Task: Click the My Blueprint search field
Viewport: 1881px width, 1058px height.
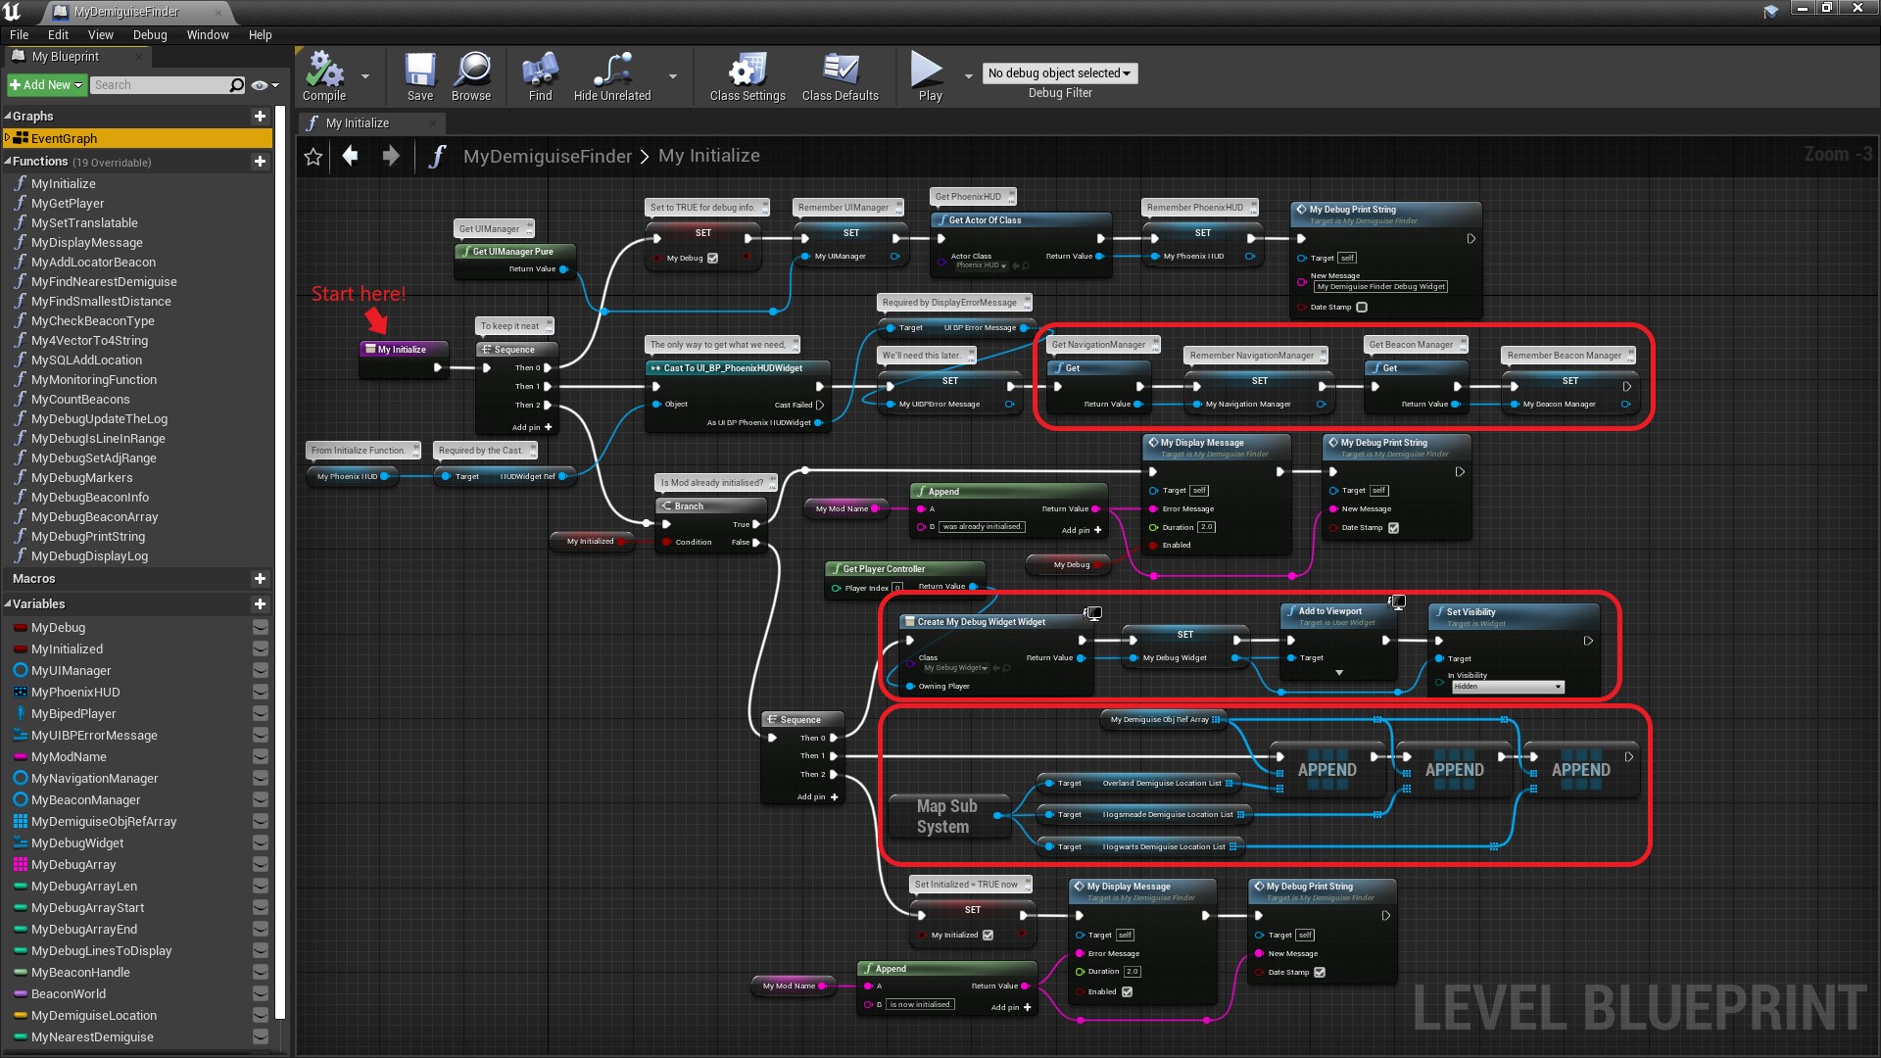Action: [x=160, y=85]
